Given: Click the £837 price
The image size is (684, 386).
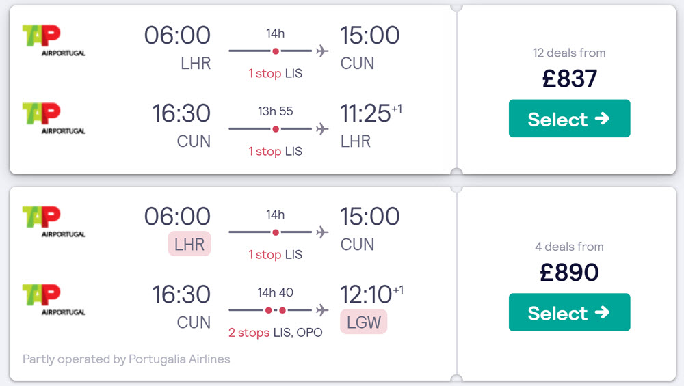Looking at the screenshot, I should tap(569, 79).
